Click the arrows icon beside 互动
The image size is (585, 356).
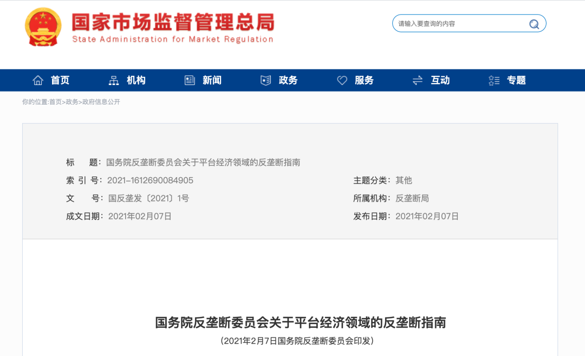(418, 80)
